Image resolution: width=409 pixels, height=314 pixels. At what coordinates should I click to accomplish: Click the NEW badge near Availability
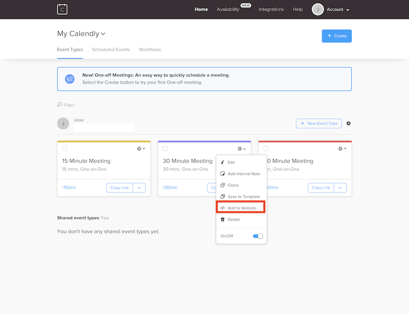pos(246,6)
